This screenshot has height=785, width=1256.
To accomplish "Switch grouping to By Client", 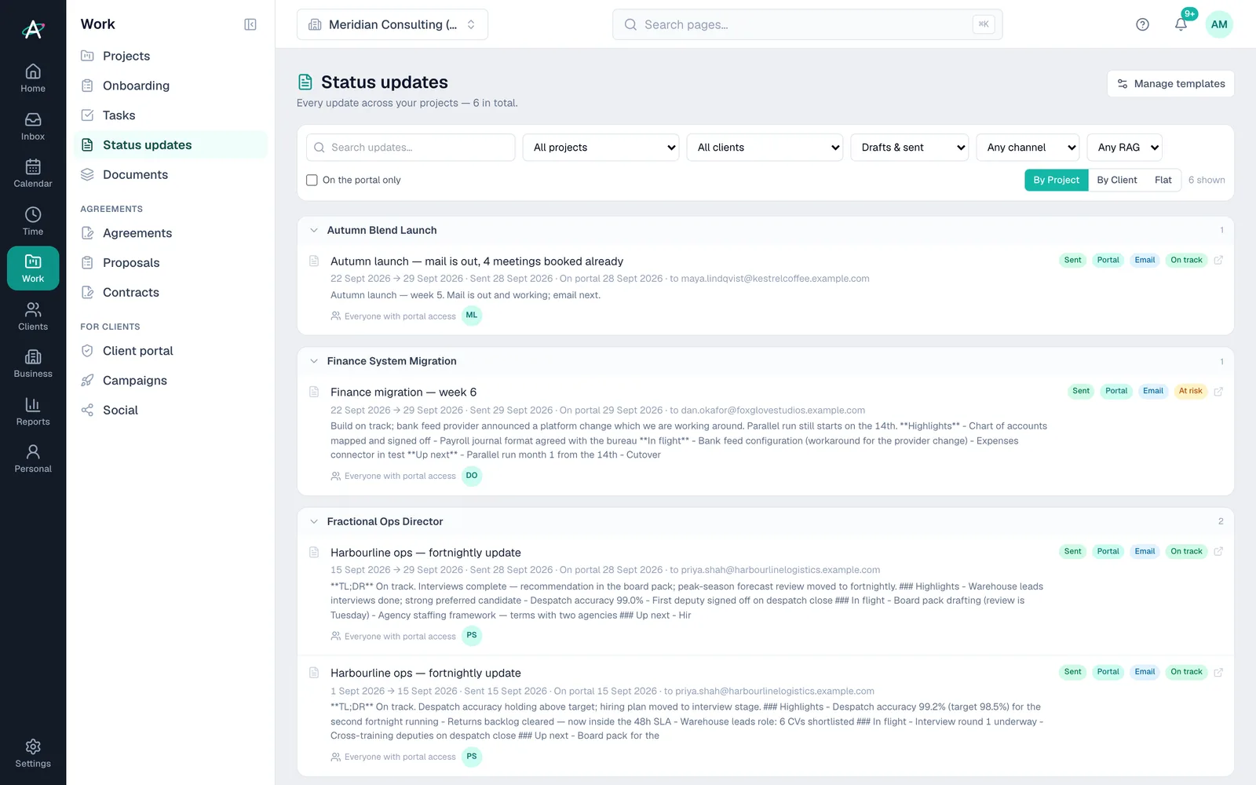I will [x=1116, y=180].
